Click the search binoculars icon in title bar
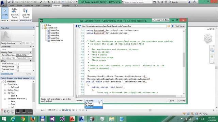The width and height of the screenshot is (218, 122). coord(154,2)
